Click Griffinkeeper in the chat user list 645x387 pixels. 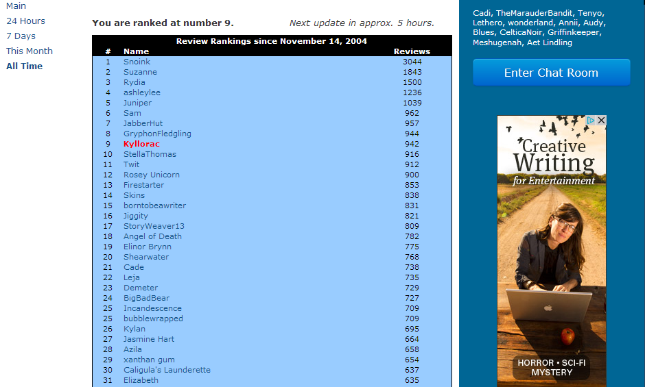(x=574, y=32)
